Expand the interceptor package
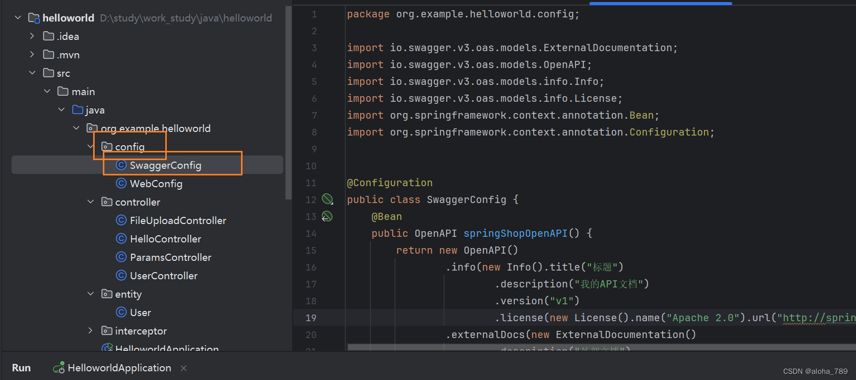 [x=91, y=331]
